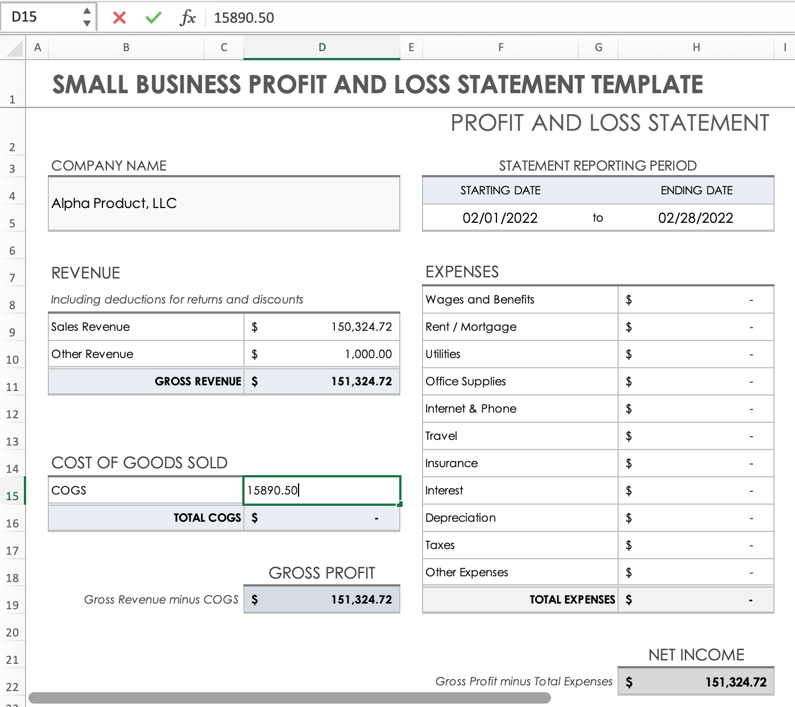Click the Taxes amount cell
Viewport: 795px width, 707px height.
(x=696, y=545)
